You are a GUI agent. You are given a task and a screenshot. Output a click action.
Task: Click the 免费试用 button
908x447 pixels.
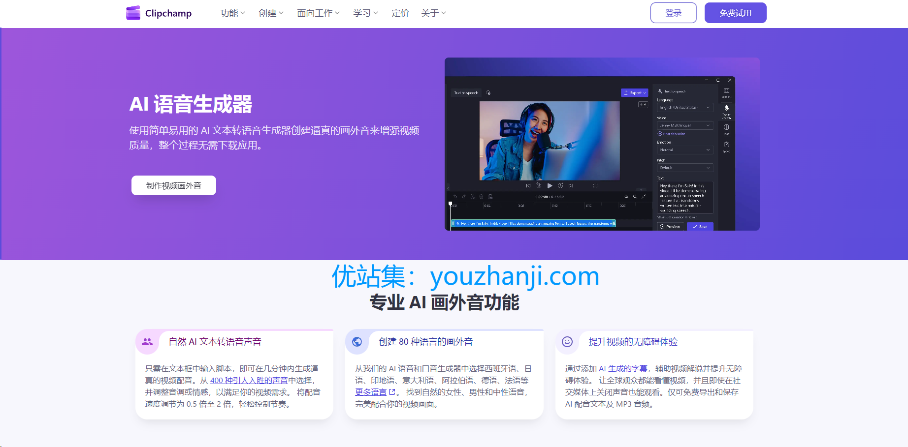click(736, 13)
